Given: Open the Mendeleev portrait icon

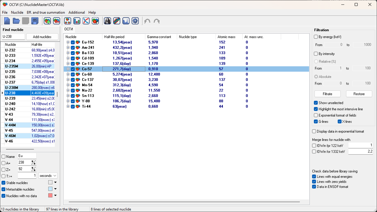Looking at the screenshot, I should point(107,21).
